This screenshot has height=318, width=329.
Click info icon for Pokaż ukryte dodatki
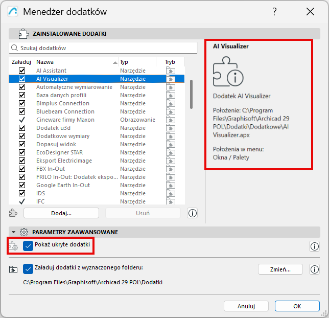[x=315, y=246]
